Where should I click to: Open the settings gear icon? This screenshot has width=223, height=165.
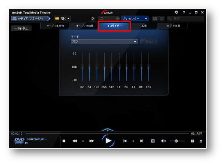pos(176,12)
